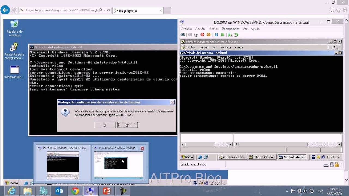Open the Papelera de reciclaje desktop icon
Viewport: 349px width, 196px height.
pos(14,28)
